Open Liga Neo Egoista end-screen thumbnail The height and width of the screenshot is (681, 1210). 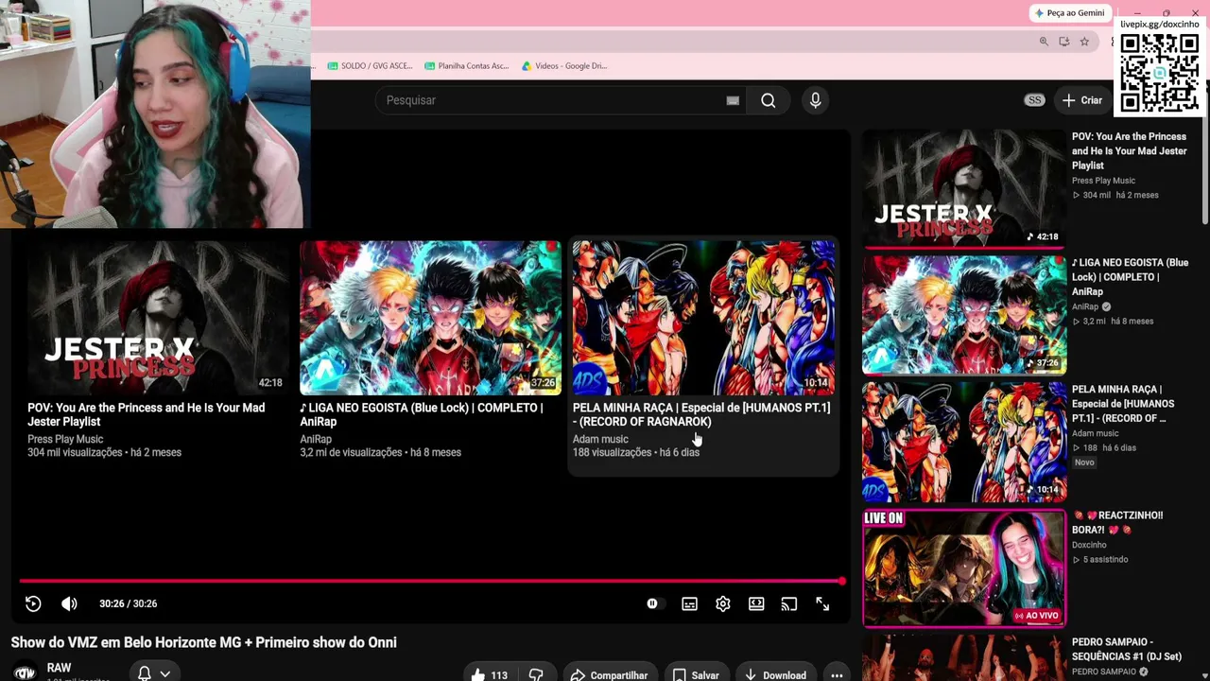point(430,318)
